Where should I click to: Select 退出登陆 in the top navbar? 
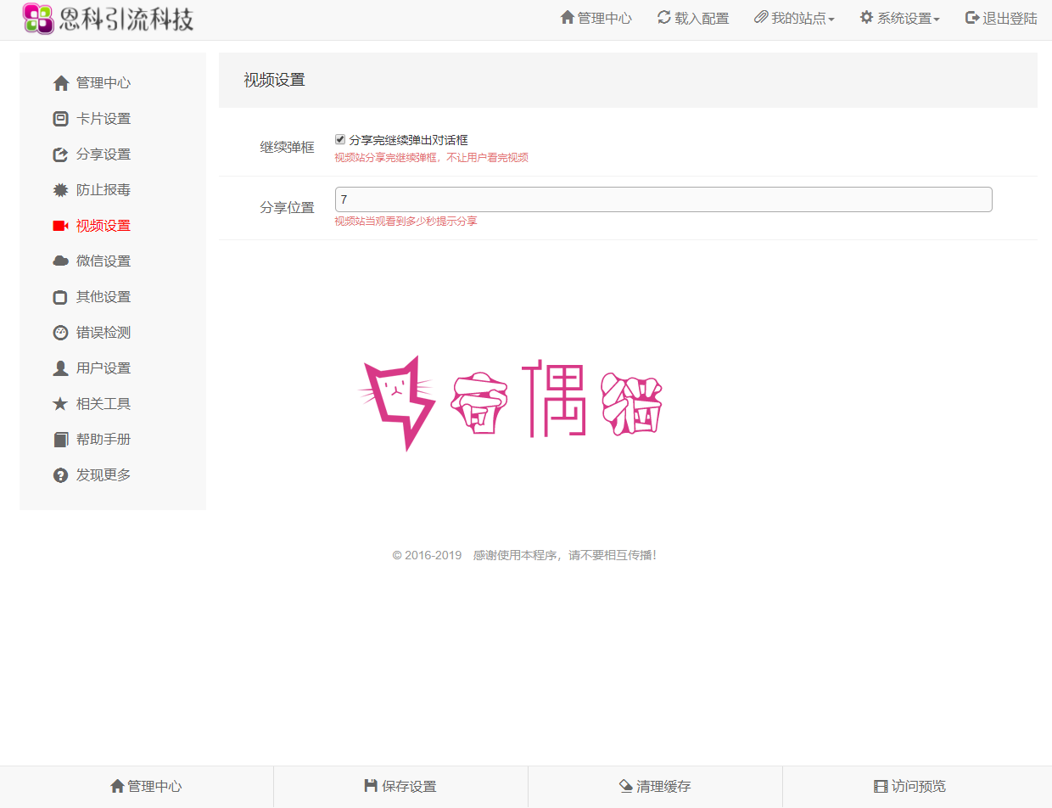[1001, 18]
